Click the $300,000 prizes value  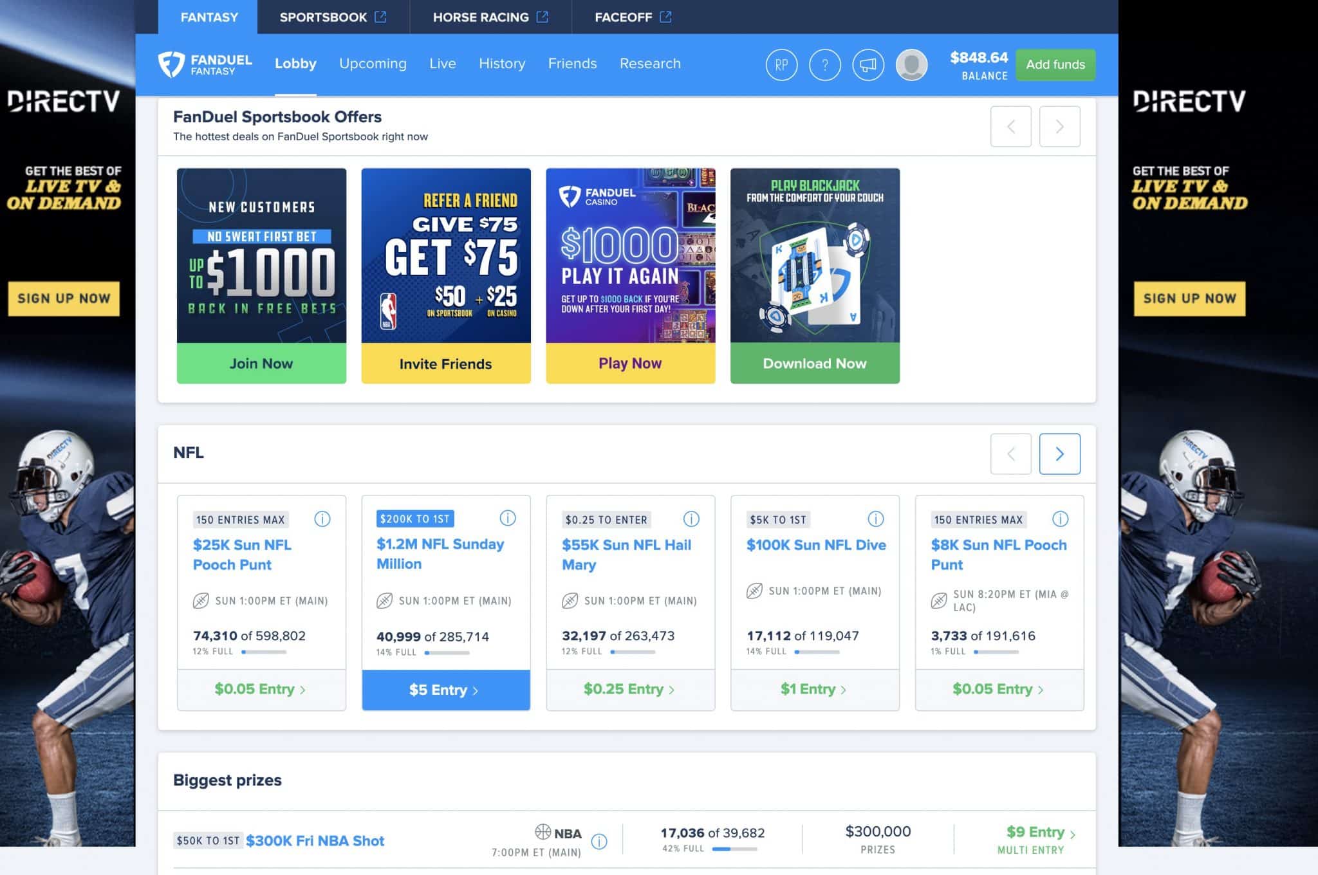pos(878,831)
